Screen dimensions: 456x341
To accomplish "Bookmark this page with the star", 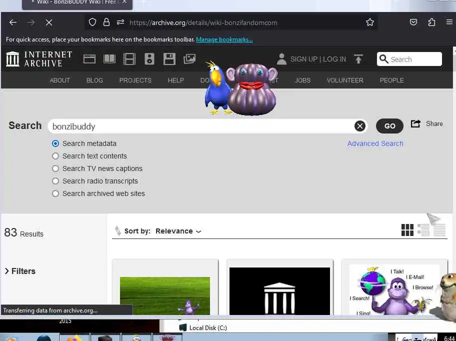I will 370,22.
